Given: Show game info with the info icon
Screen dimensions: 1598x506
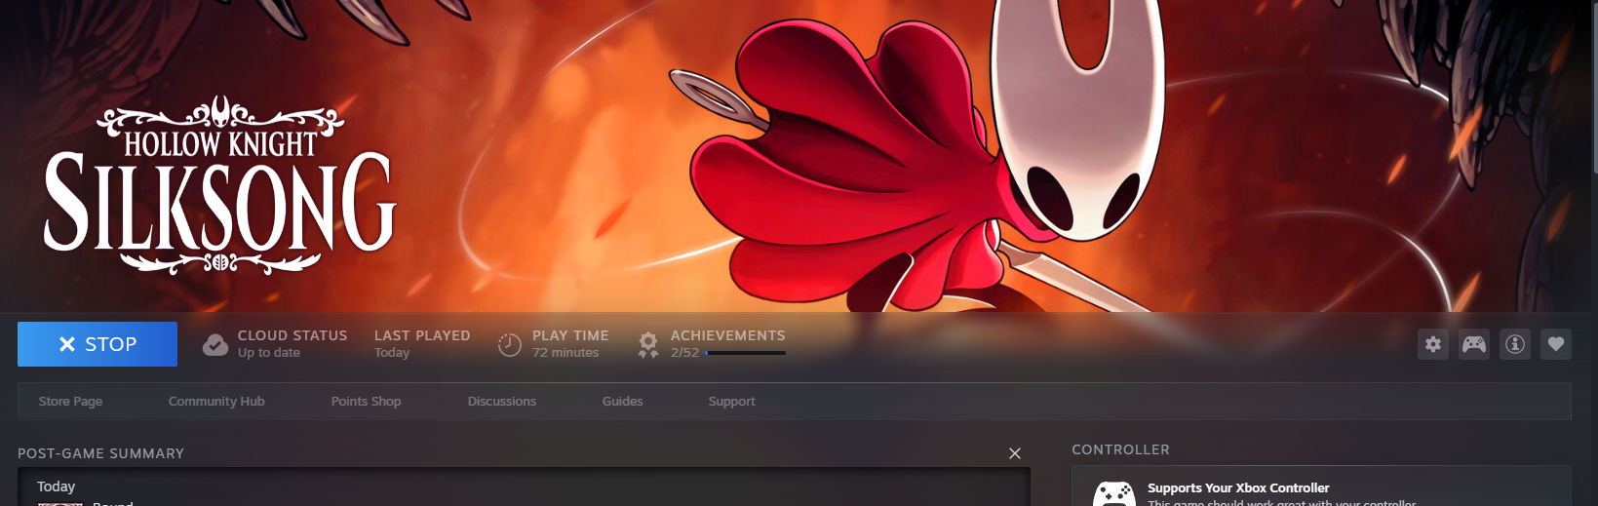Looking at the screenshot, I should 1514,344.
